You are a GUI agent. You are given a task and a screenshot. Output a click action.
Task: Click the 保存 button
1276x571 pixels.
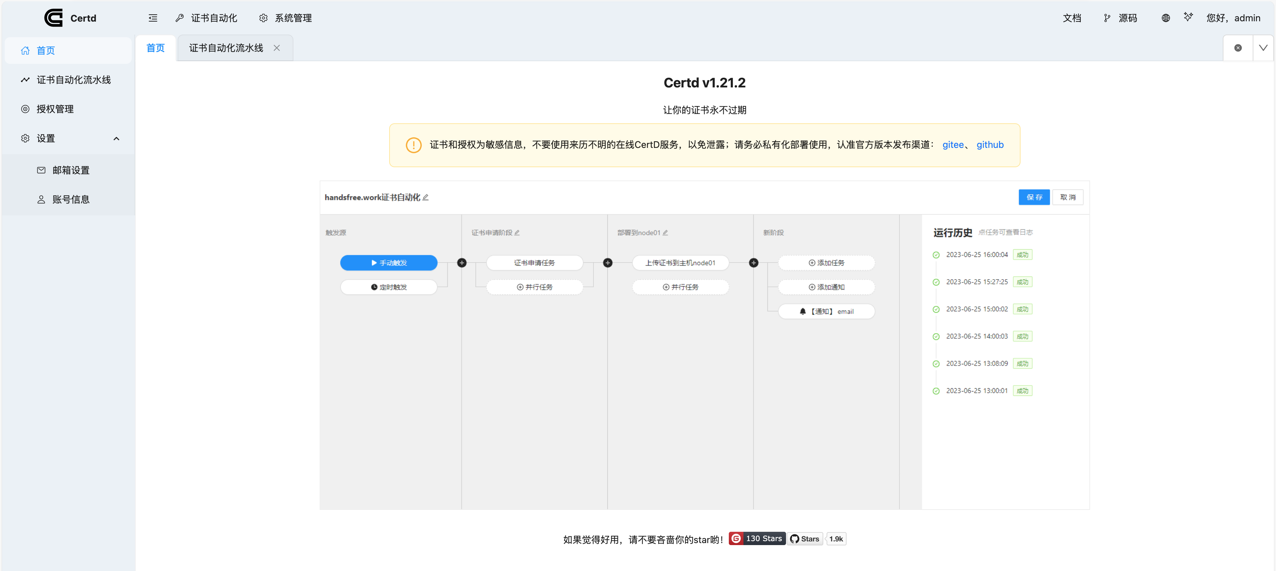(x=1034, y=197)
